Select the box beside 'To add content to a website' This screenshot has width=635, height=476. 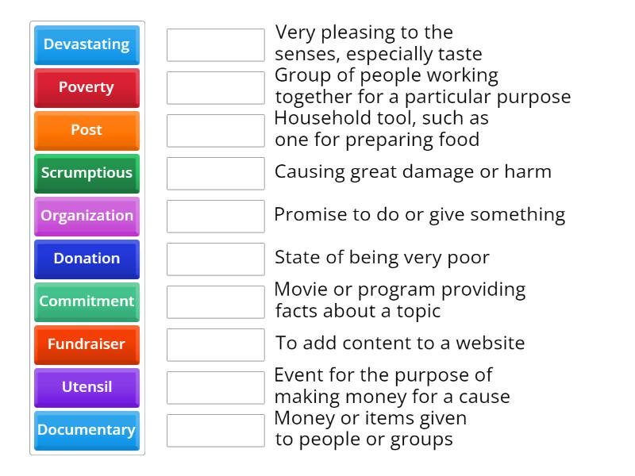tap(216, 345)
